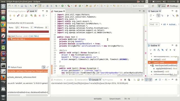This screenshot has height=101, width=180.
Task: Select the Outline tab
Action: click(154, 45)
